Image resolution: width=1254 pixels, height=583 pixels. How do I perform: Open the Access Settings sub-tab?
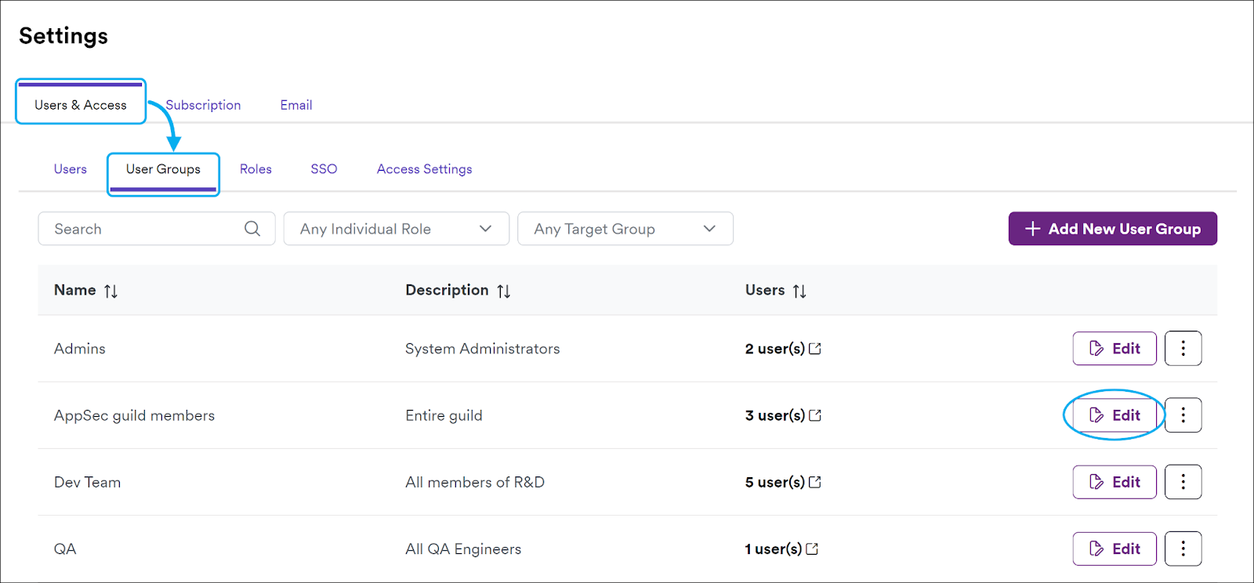(424, 169)
